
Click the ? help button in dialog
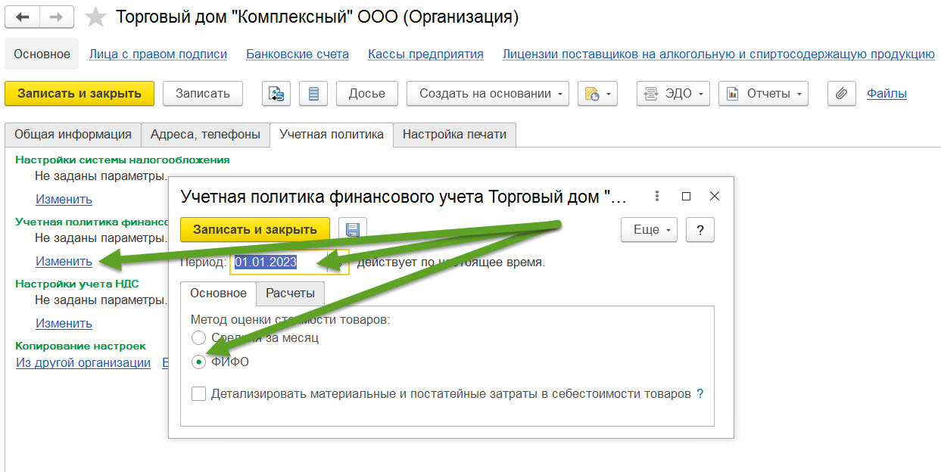700,230
